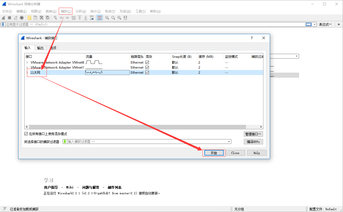
Task: Click 配置文件: Default in status bar
Action: (x=323, y=209)
